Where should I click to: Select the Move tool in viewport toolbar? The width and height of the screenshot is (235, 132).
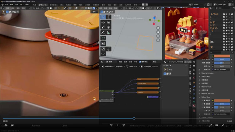[103, 23]
